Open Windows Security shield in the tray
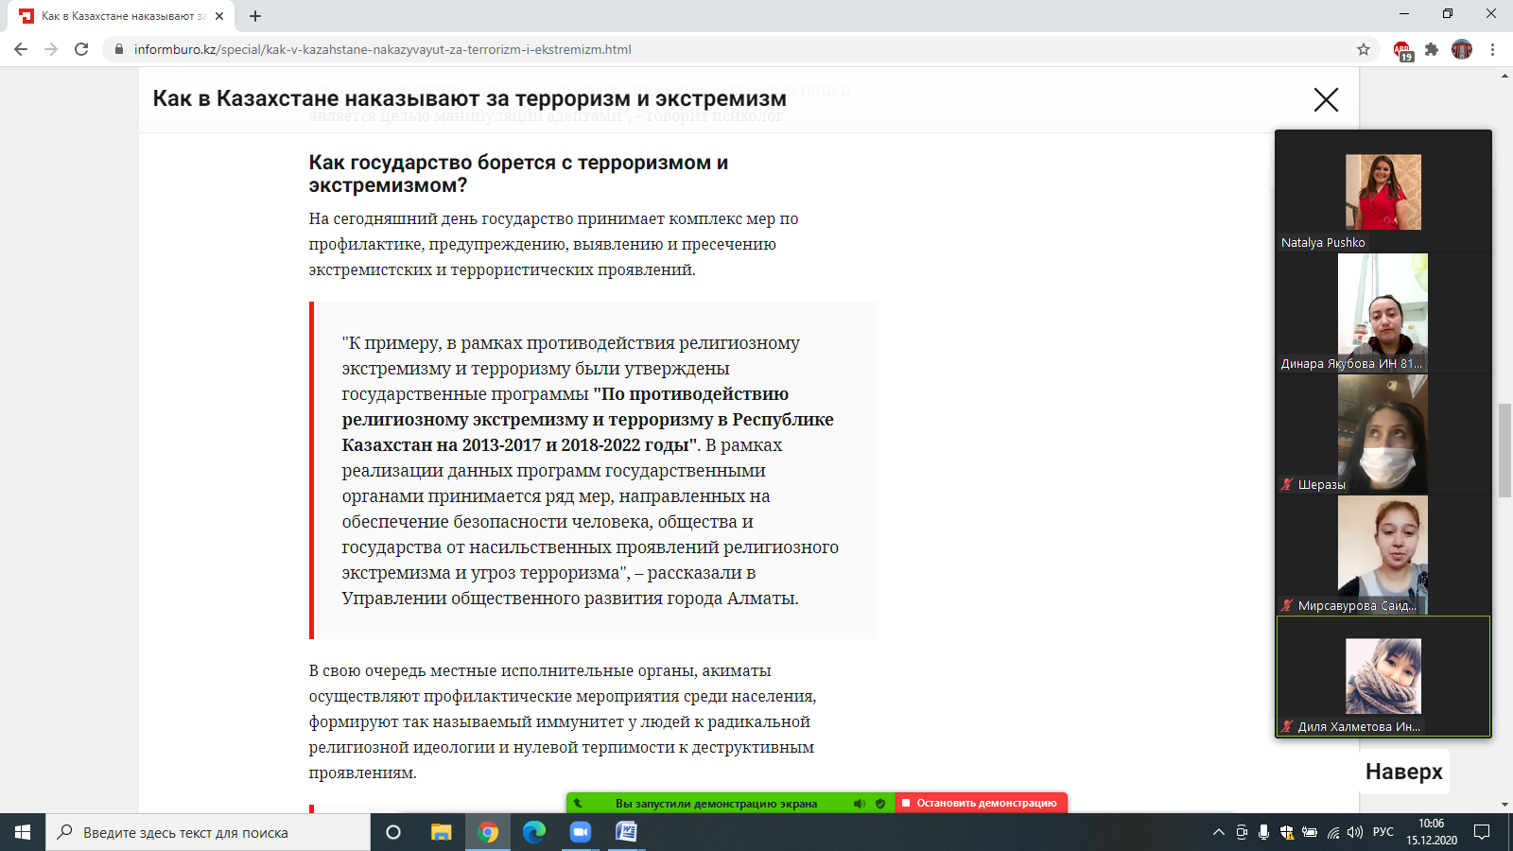This screenshot has width=1513, height=851. point(1287,832)
